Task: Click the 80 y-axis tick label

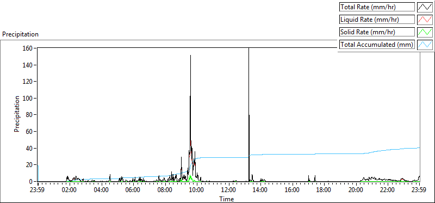Action: click(30, 115)
